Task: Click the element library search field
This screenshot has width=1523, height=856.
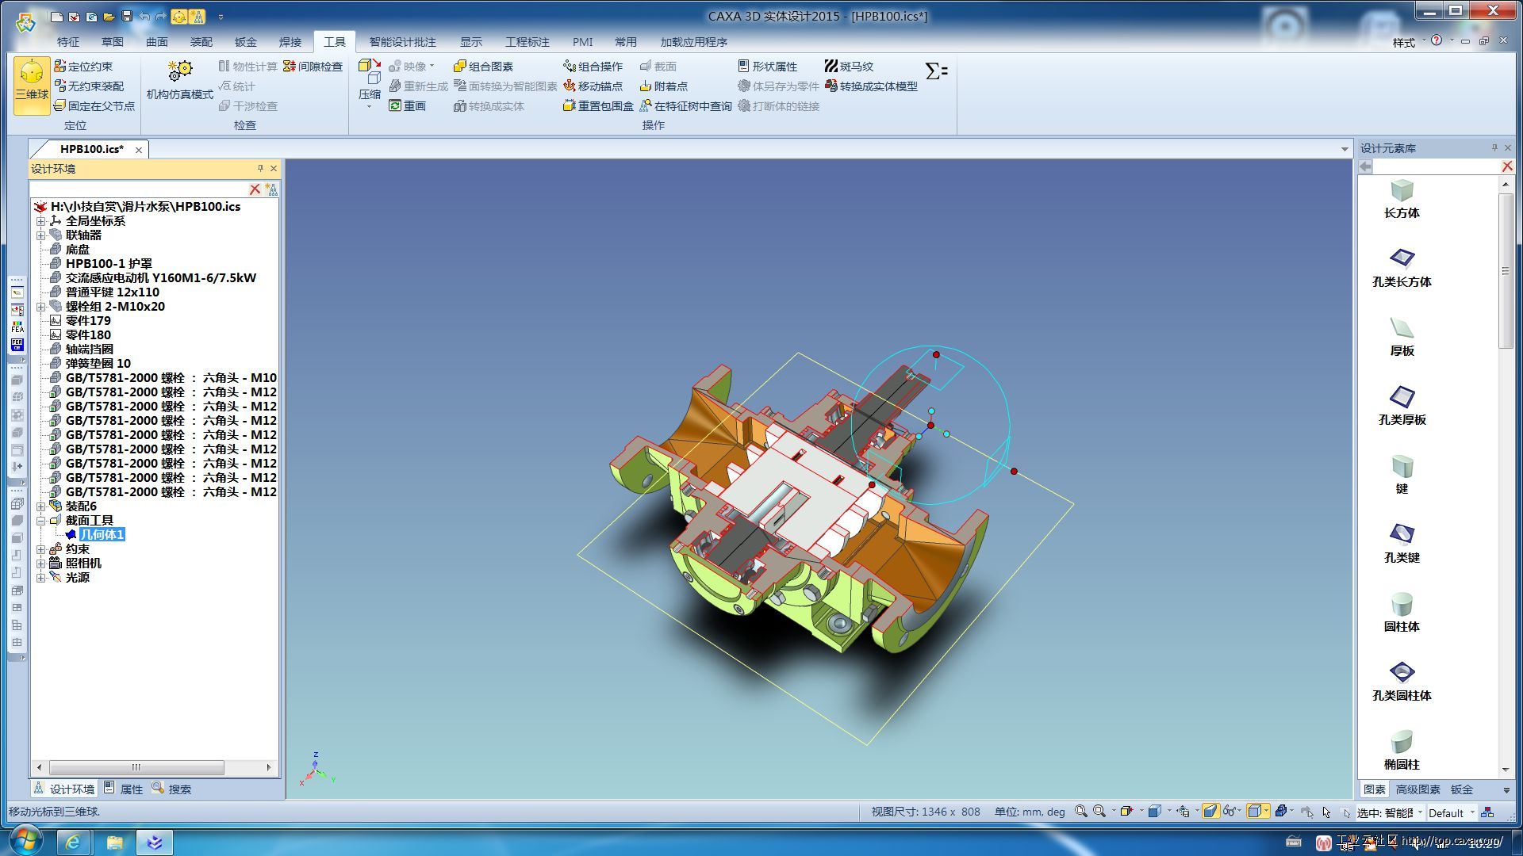Action: (1437, 166)
